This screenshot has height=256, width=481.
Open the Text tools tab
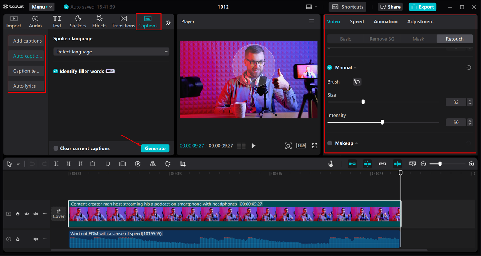pyautogui.click(x=57, y=22)
